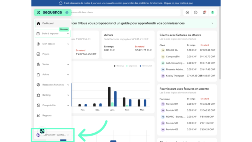Click the Achats card title
The image size is (252, 142).
[x=108, y=35]
